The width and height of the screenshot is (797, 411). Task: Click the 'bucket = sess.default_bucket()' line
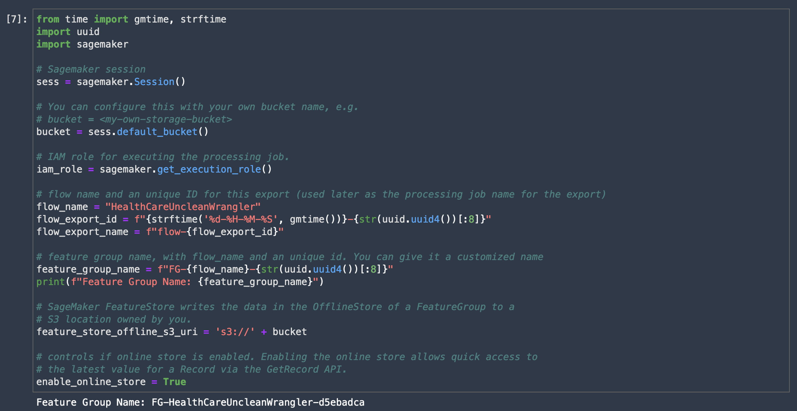pos(122,132)
